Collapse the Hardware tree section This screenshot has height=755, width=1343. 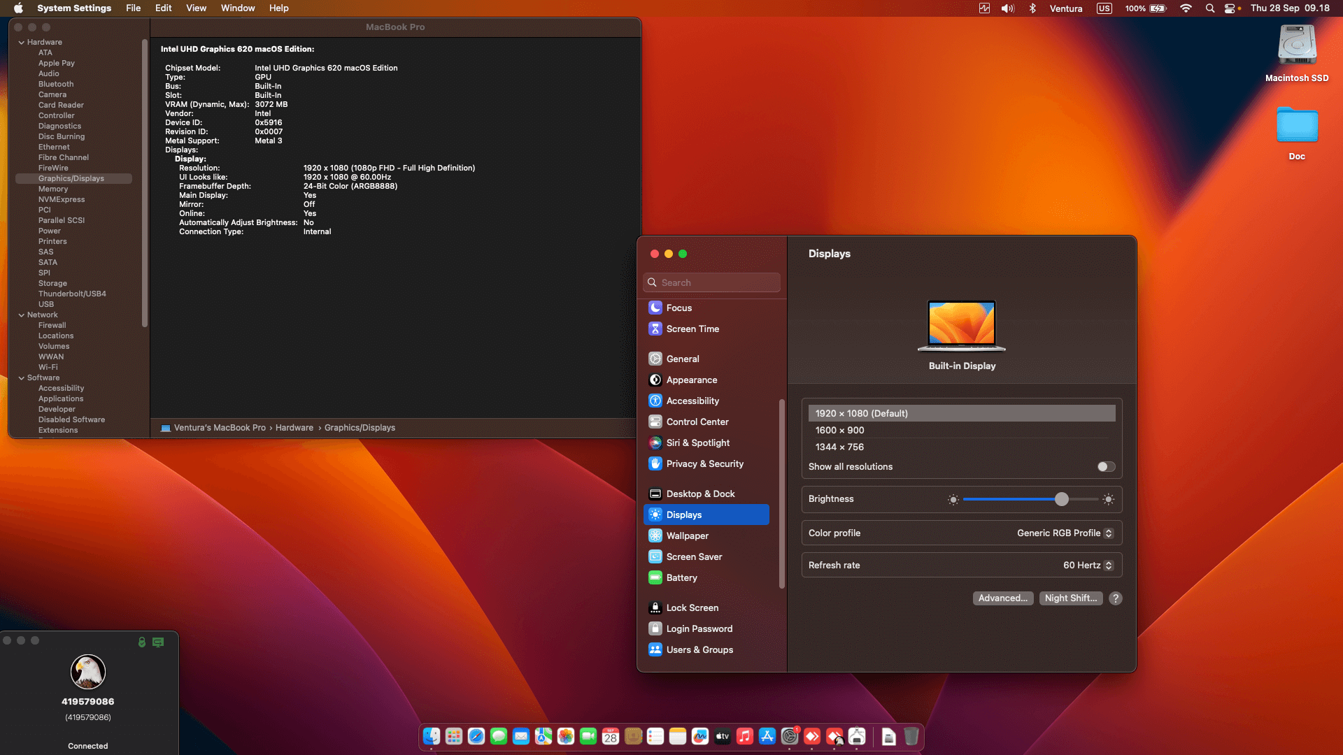click(x=21, y=43)
